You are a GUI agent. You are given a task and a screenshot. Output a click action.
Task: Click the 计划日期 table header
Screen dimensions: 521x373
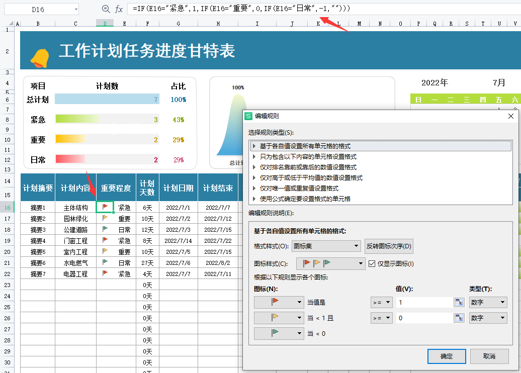[179, 188]
